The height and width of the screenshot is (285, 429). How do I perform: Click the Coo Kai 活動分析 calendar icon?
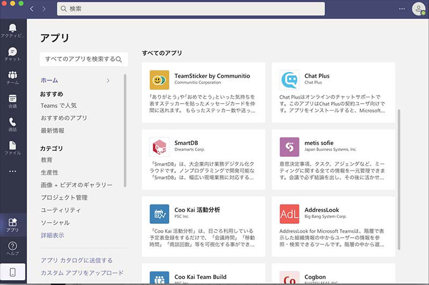[159, 214]
